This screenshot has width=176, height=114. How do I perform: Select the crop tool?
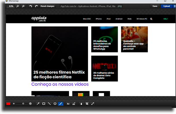87,104
